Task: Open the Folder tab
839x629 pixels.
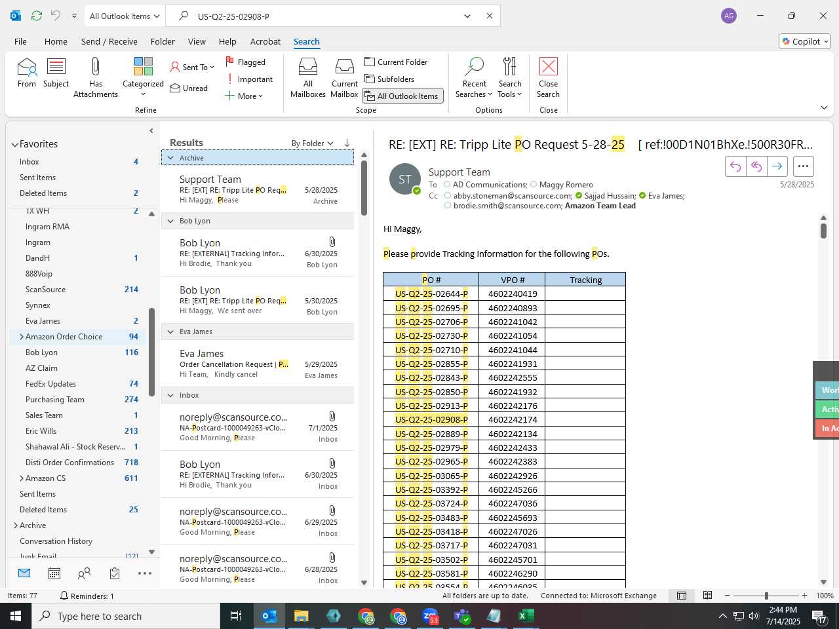Action: 163,41
